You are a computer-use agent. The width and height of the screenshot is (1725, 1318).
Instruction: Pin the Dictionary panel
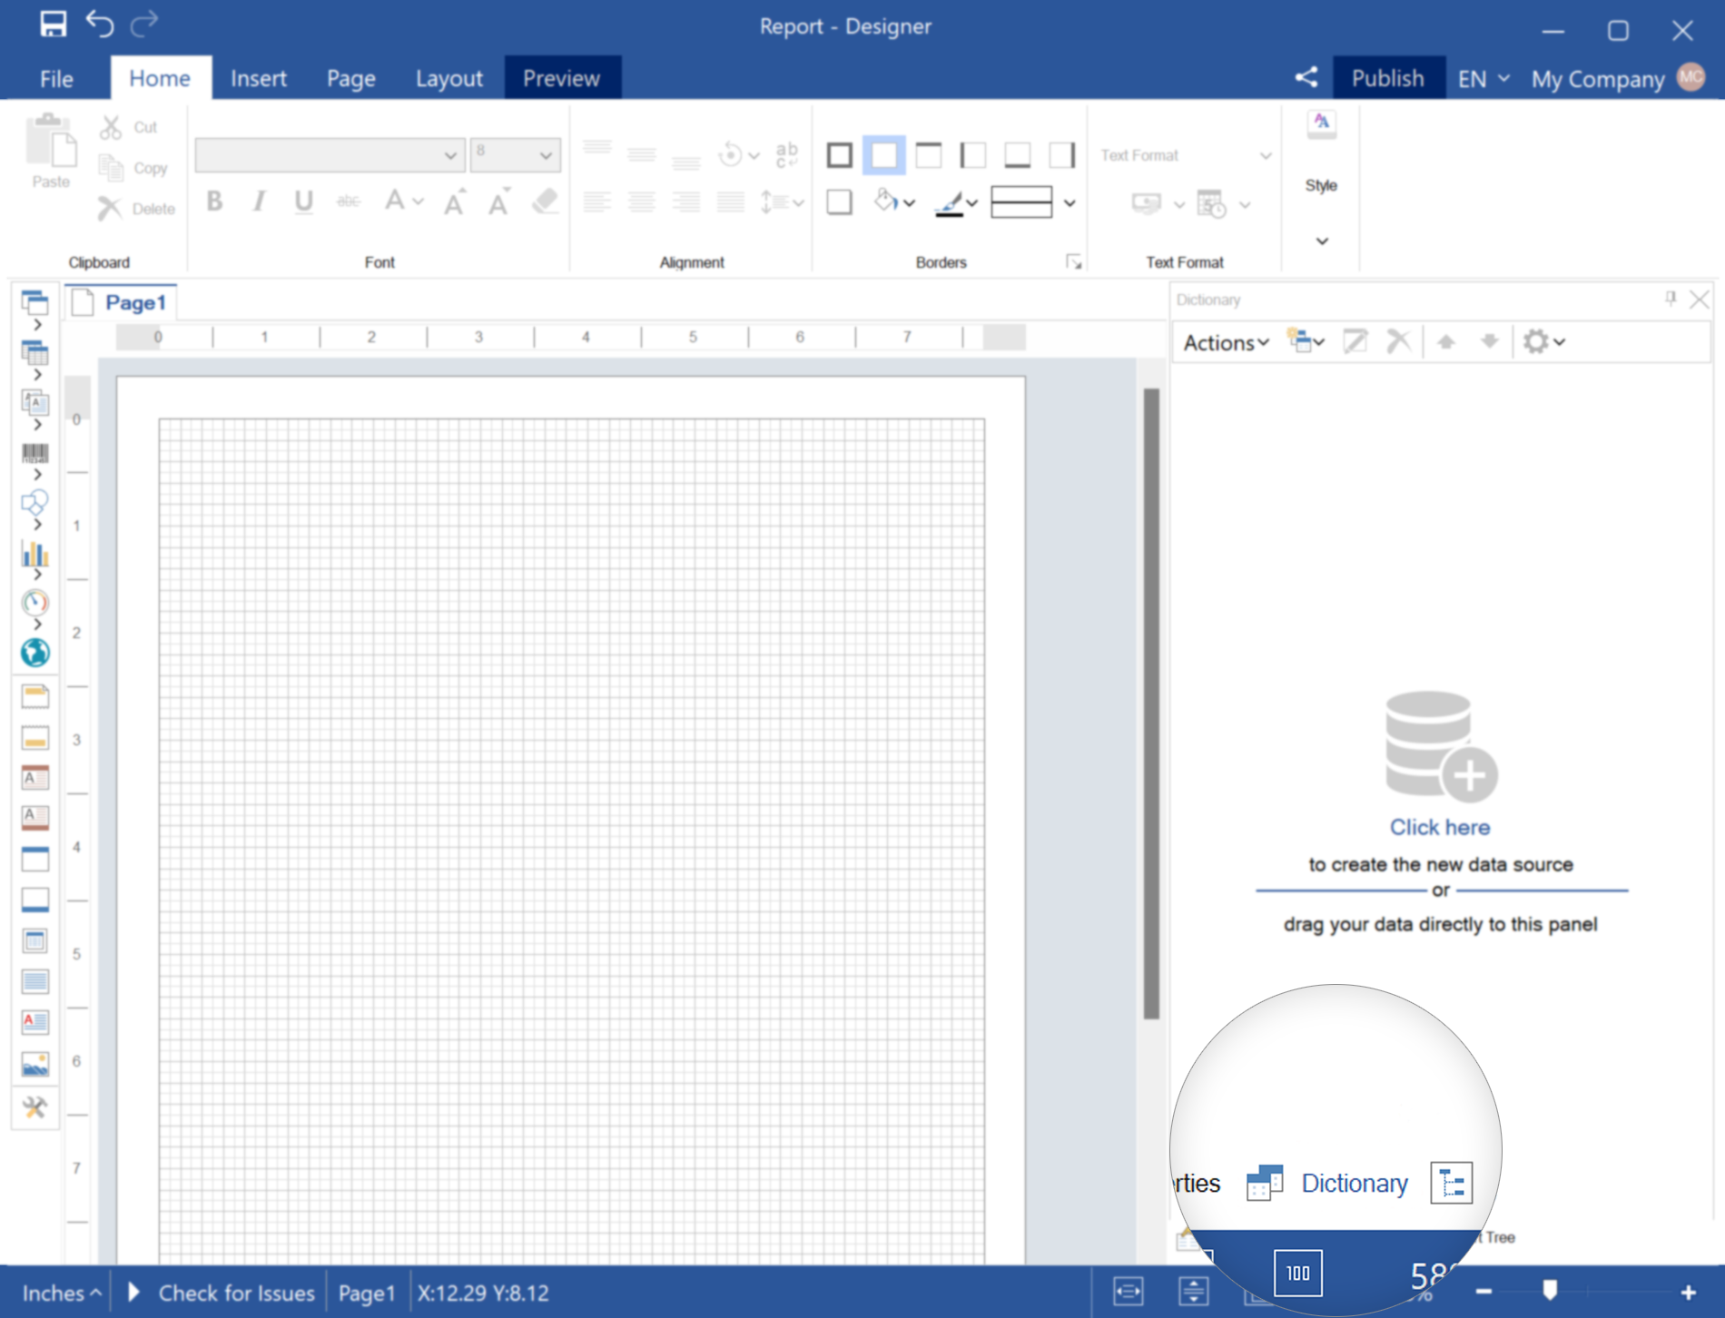1670,299
